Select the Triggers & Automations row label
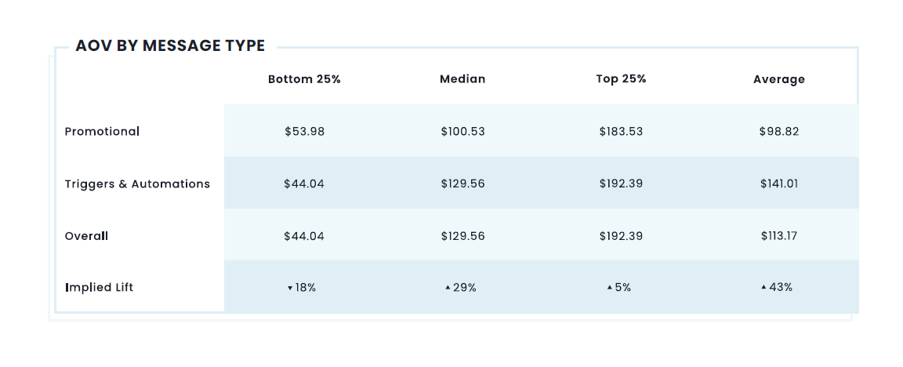The height and width of the screenshot is (367, 903). [137, 184]
